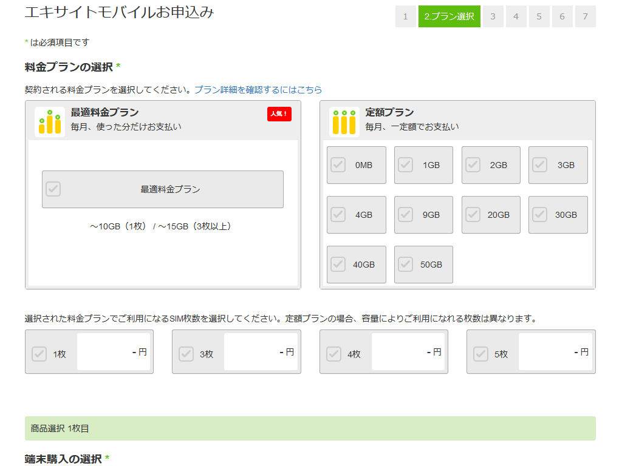Image resolution: width=622 pixels, height=466 pixels.
Task: Click the エキサイトモバイルお申込み page title
Action: (x=120, y=12)
